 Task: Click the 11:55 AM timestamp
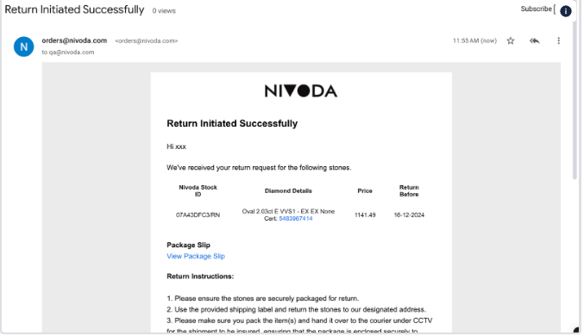474,40
